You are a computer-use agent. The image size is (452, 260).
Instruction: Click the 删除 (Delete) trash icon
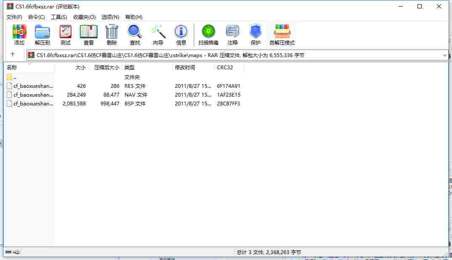pyautogui.click(x=111, y=34)
